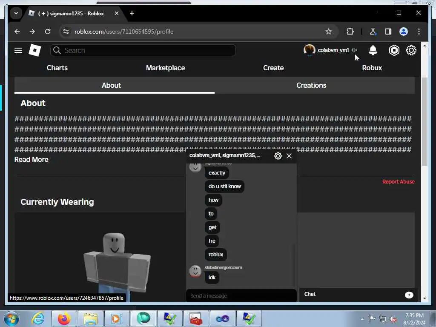This screenshot has width=436, height=327.
Task: Click the Roblox logo home icon
Action: pos(35,50)
